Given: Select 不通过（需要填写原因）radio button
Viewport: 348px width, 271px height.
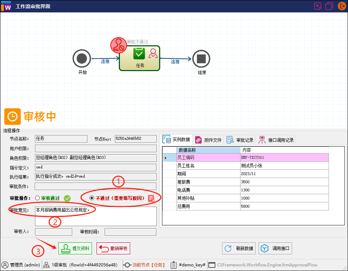Looking at the screenshot, I should (92, 198).
